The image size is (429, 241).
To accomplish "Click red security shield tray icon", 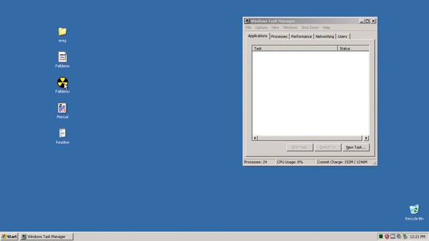I will coord(387,236).
